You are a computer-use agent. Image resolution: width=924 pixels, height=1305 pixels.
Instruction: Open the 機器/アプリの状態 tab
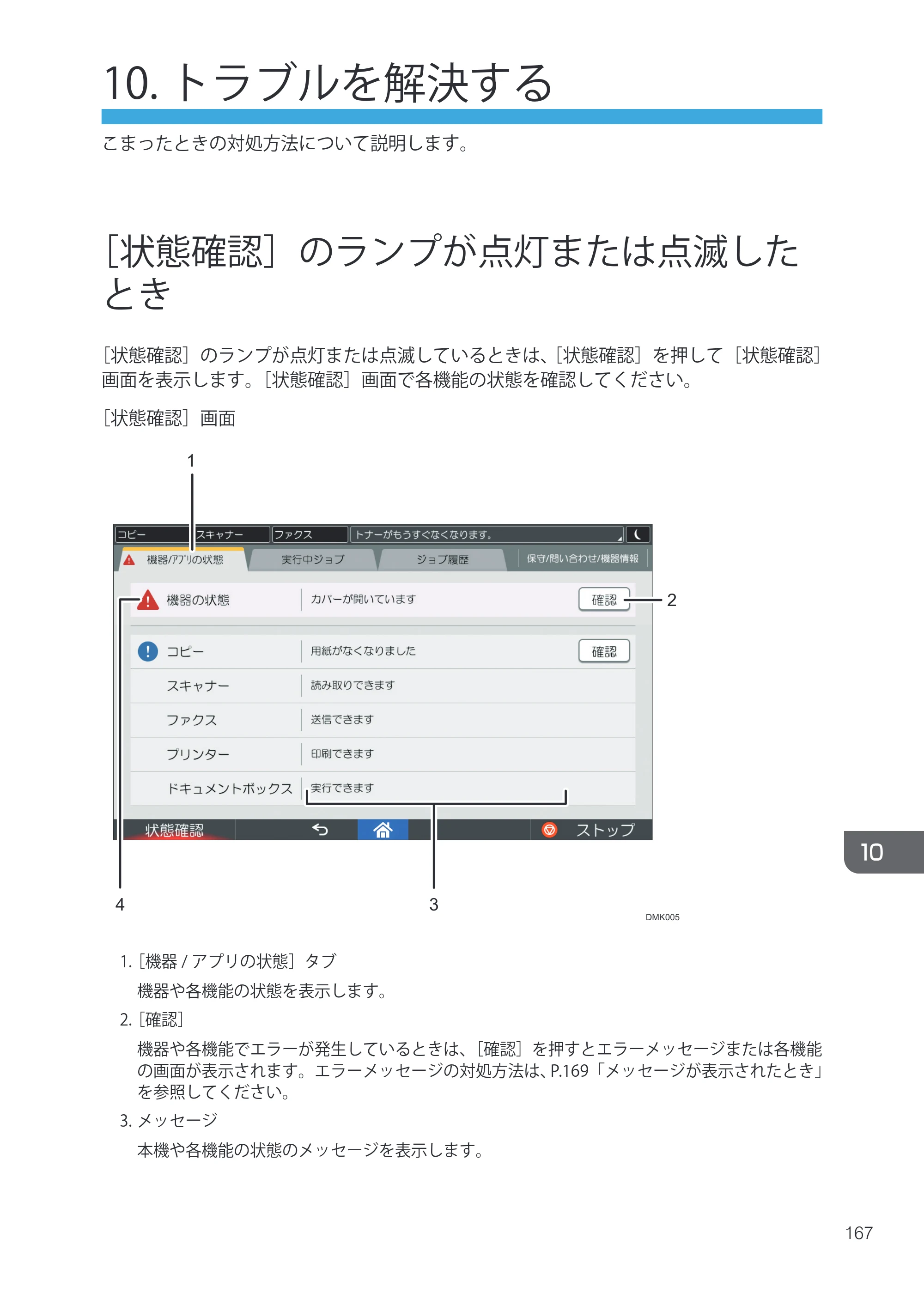pyautogui.click(x=183, y=560)
